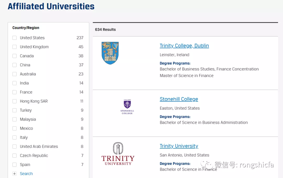Enable the China filter checkbox
283x178 pixels.
pos(14,65)
